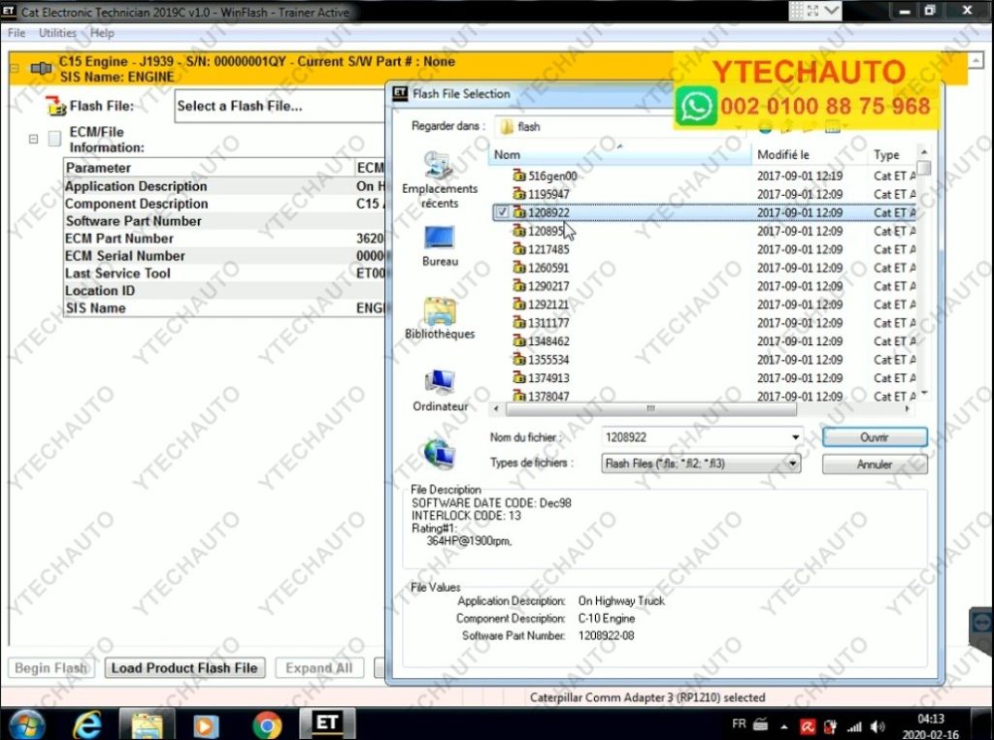Click the Ouvrir button
This screenshot has height=740, width=994.
[875, 437]
